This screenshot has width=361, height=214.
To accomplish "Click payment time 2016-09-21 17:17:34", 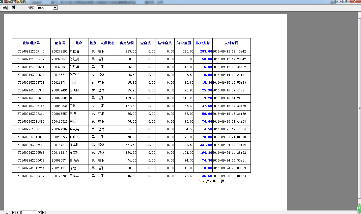I will click(x=229, y=129).
